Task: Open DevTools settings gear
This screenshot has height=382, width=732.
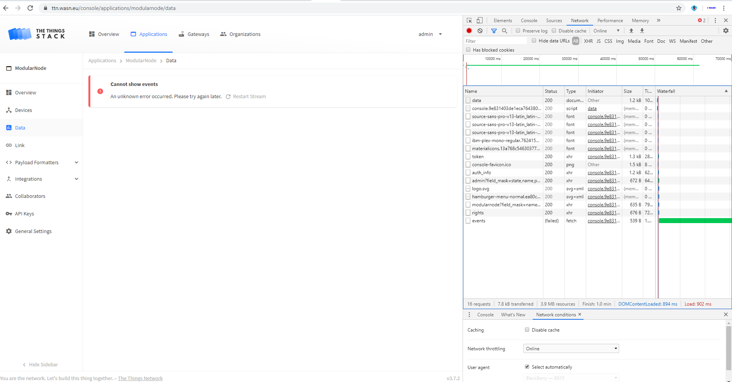Action: 725,31
